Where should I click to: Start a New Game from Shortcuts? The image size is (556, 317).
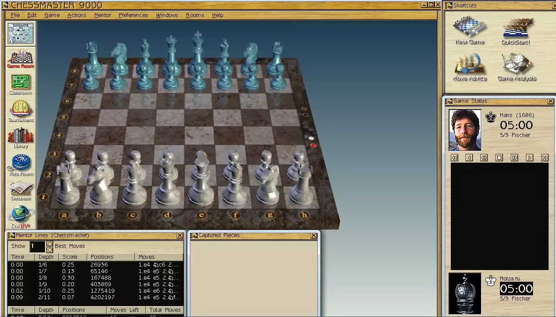[x=469, y=30]
